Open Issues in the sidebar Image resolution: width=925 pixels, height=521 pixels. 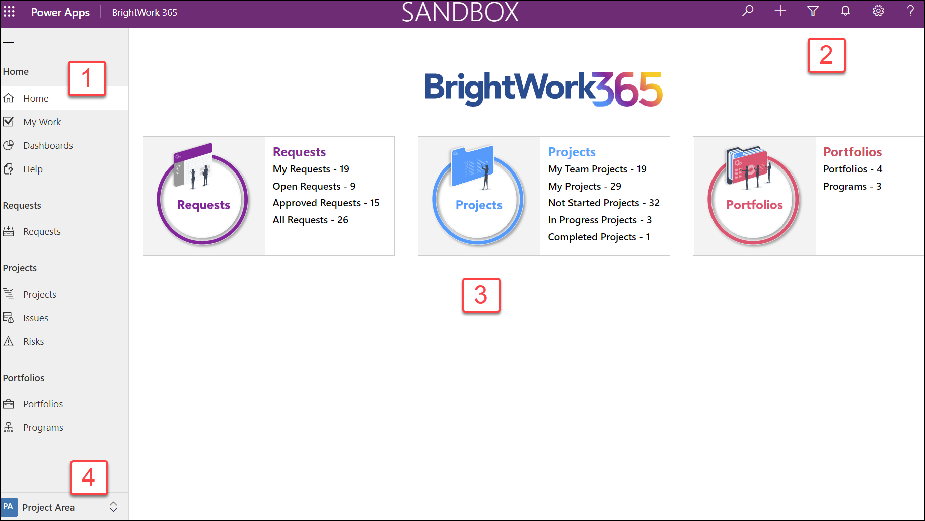[x=64, y=318]
